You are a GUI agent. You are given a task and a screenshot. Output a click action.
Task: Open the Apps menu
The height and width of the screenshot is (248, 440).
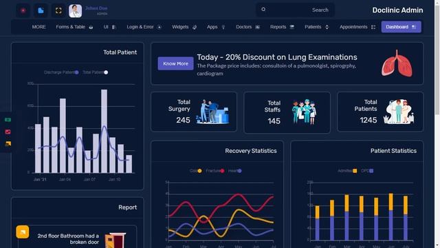[212, 27]
